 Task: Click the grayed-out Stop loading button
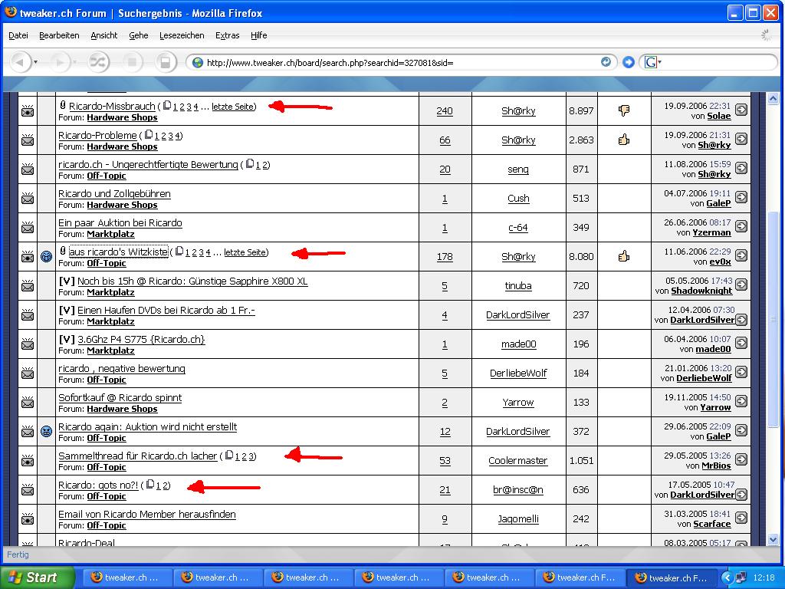pos(132,62)
